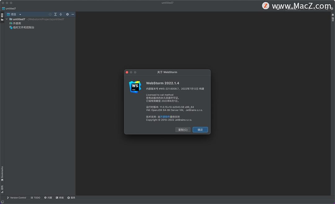Open the 通知 notifications bell panel
The width and height of the screenshot is (335, 204).
333,17
